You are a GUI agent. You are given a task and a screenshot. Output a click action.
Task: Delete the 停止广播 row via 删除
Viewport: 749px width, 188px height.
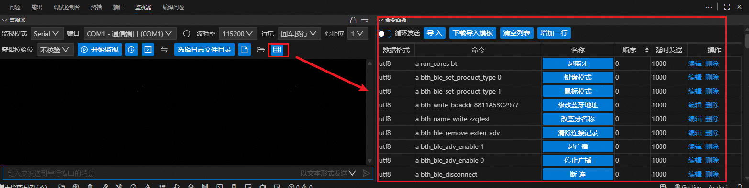click(712, 160)
